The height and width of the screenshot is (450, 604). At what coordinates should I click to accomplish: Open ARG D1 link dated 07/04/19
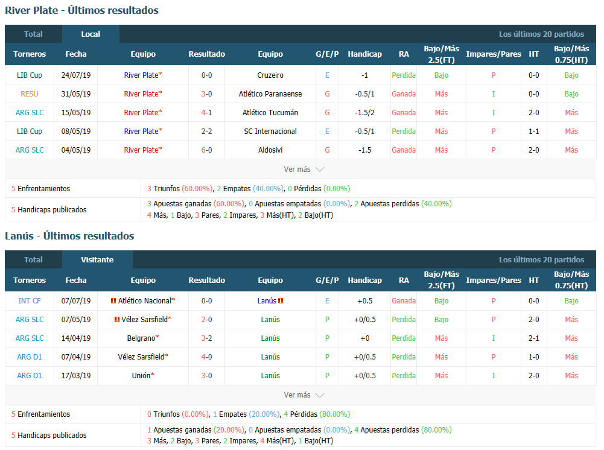pyautogui.click(x=30, y=357)
